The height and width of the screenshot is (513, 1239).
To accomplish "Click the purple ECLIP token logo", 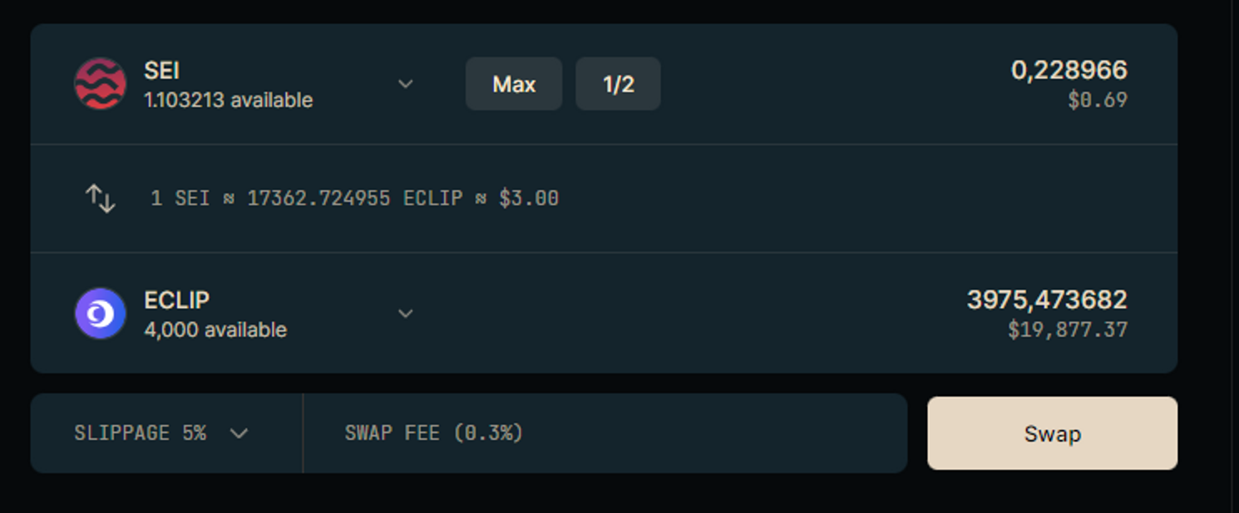I will (100, 314).
